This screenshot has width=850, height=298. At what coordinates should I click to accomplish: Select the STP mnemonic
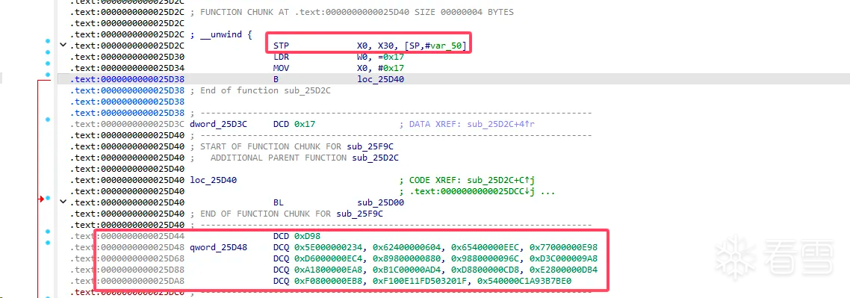pos(282,46)
